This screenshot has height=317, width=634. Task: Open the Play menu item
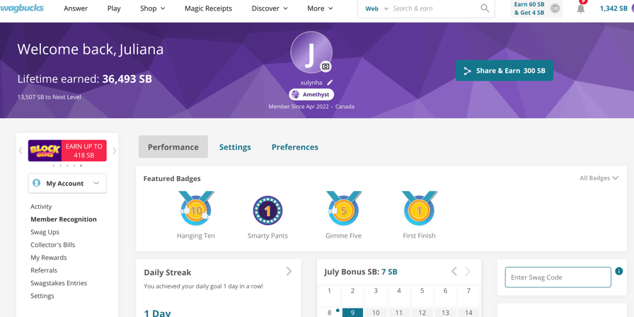(x=114, y=8)
